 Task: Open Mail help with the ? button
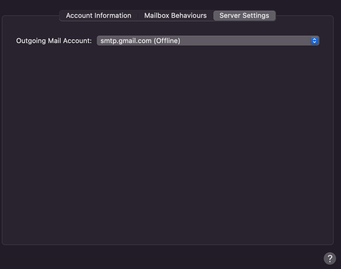click(x=330, y=258)
